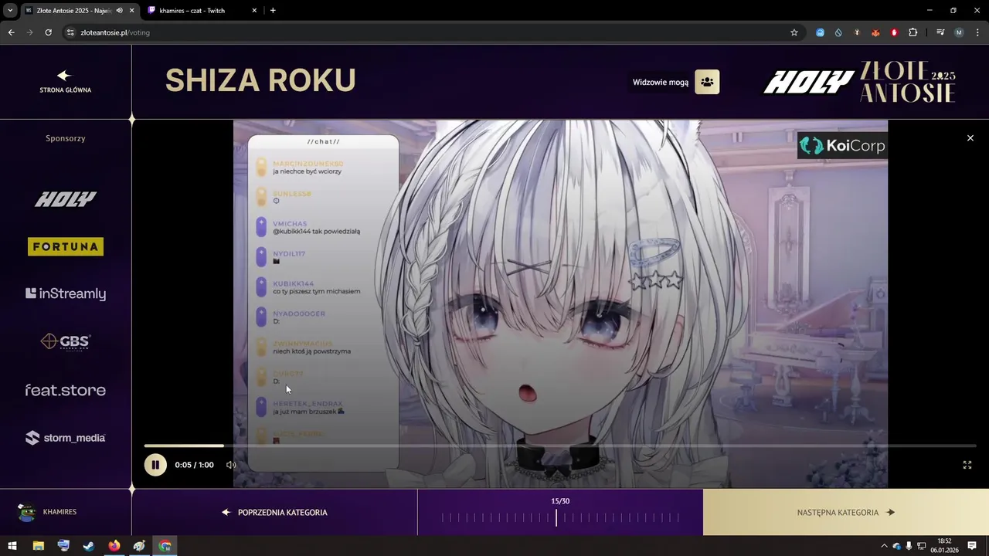Open the storm_media sponsor logo
The height and width of the screenshot is (556, 989).
point(66,438)
